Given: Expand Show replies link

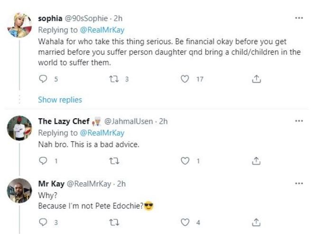Looking at the screenshot, I should point(60,100).
